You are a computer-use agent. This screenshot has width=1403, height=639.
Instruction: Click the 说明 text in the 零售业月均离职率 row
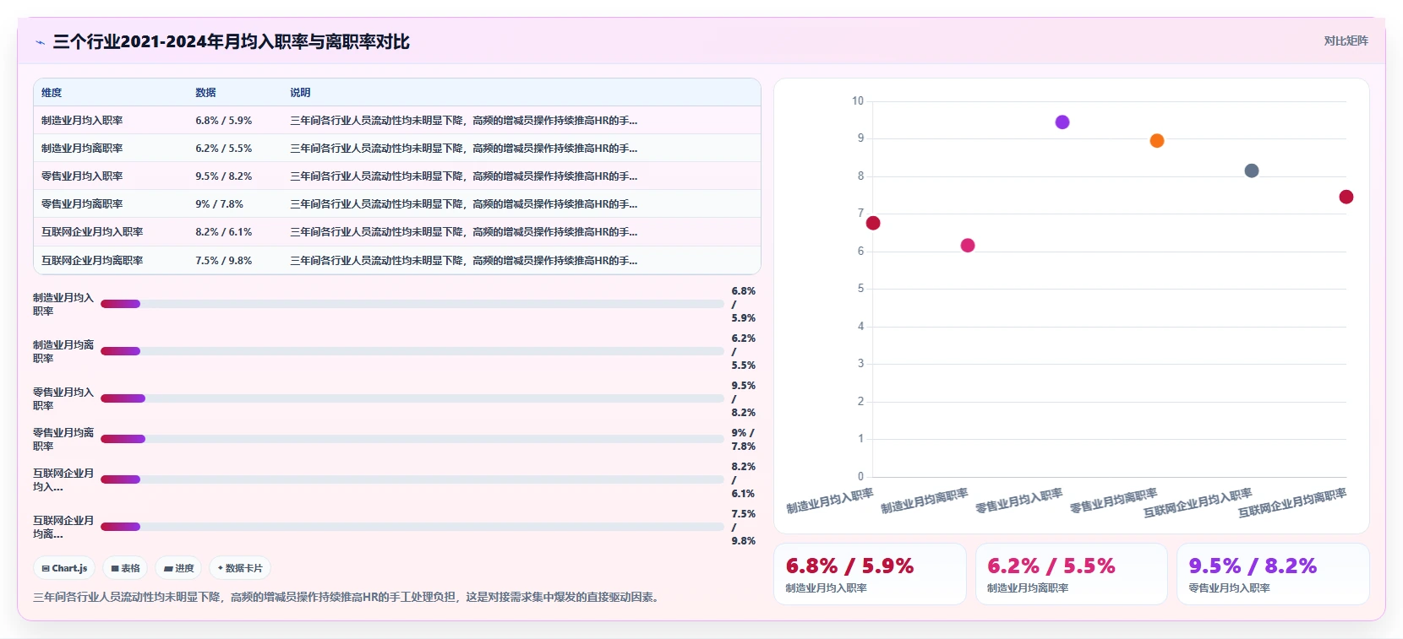click(x=463, y=203)
